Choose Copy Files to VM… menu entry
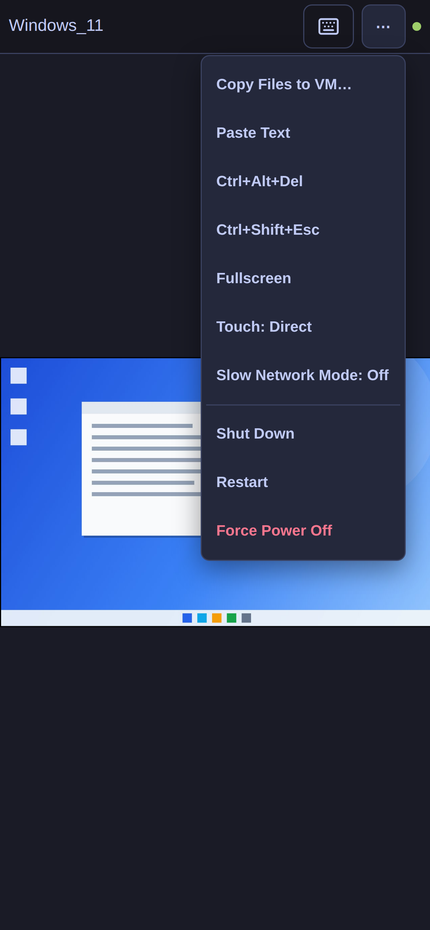430x930 pixels. tap(303, 84)
